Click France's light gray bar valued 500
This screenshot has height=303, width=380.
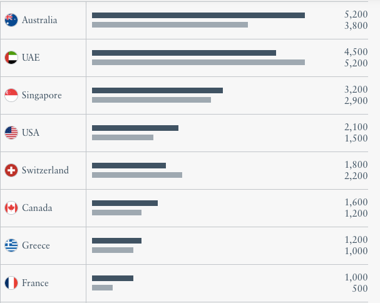102,288
